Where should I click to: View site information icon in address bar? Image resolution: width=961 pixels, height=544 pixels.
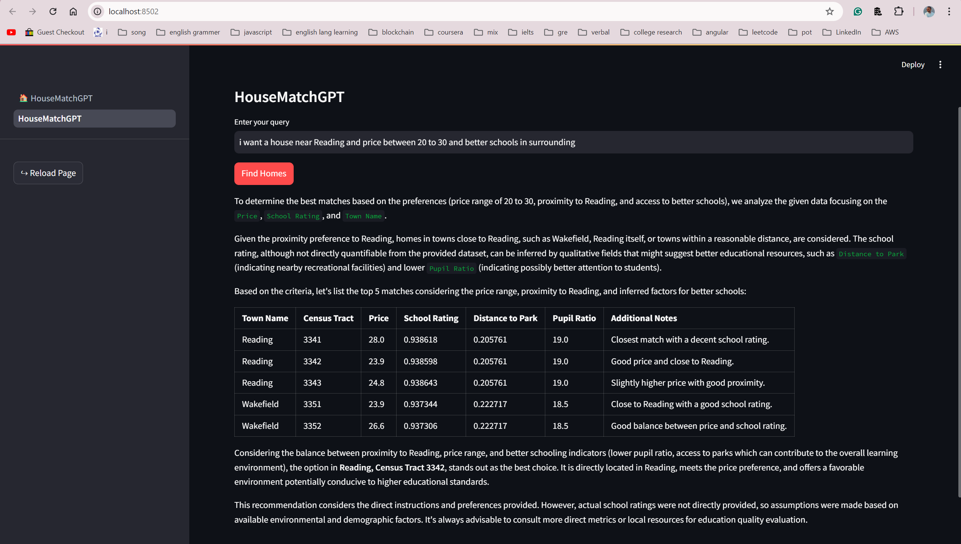pos(98,11)
